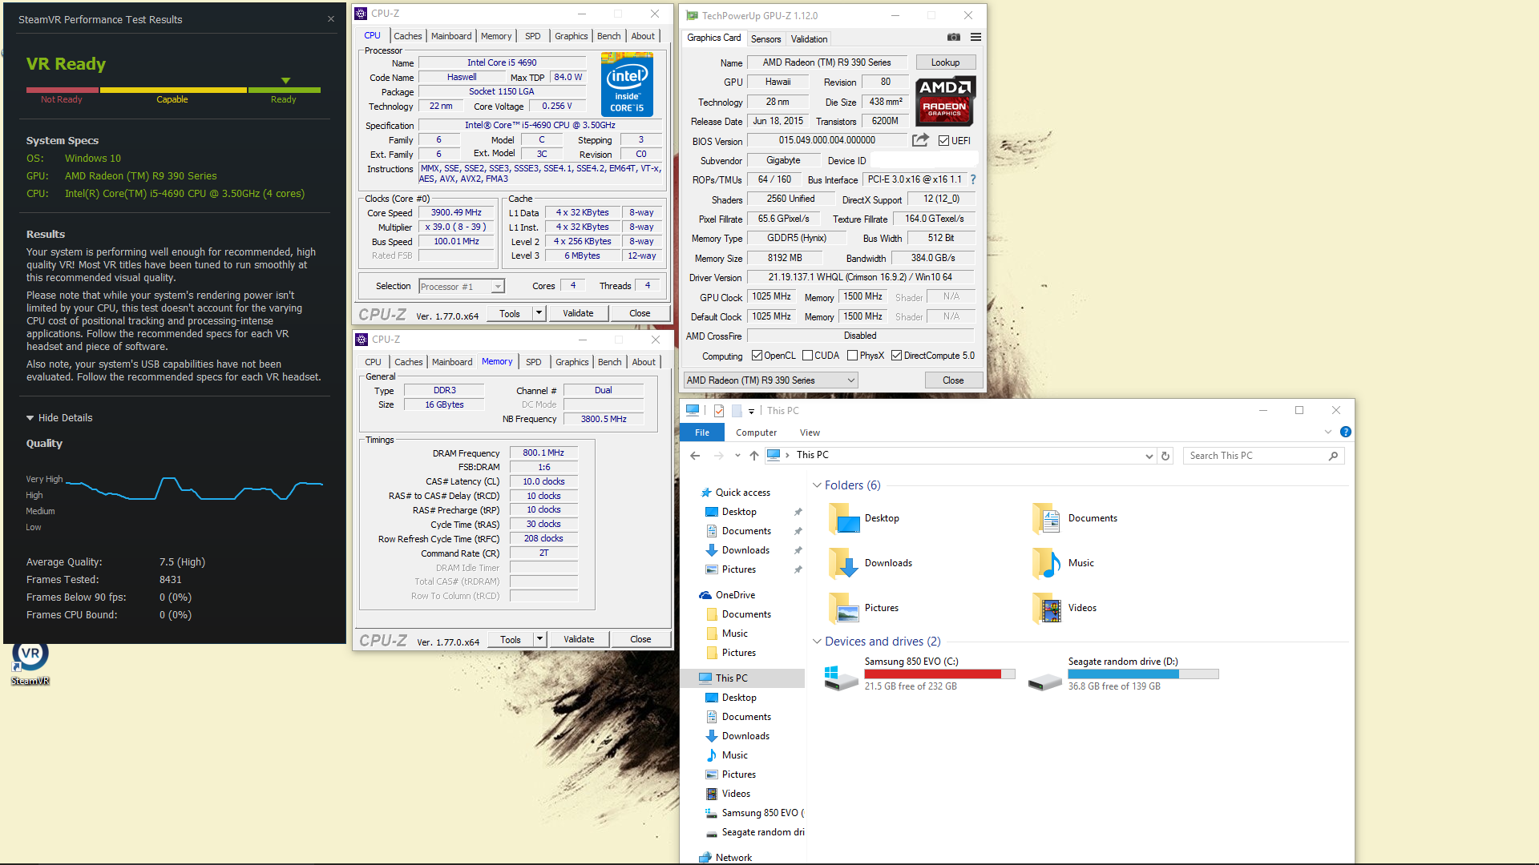The image size is (1539, 865).
Task: Expand the Explorer ribbon chevron
Action: coord(1328,432)
